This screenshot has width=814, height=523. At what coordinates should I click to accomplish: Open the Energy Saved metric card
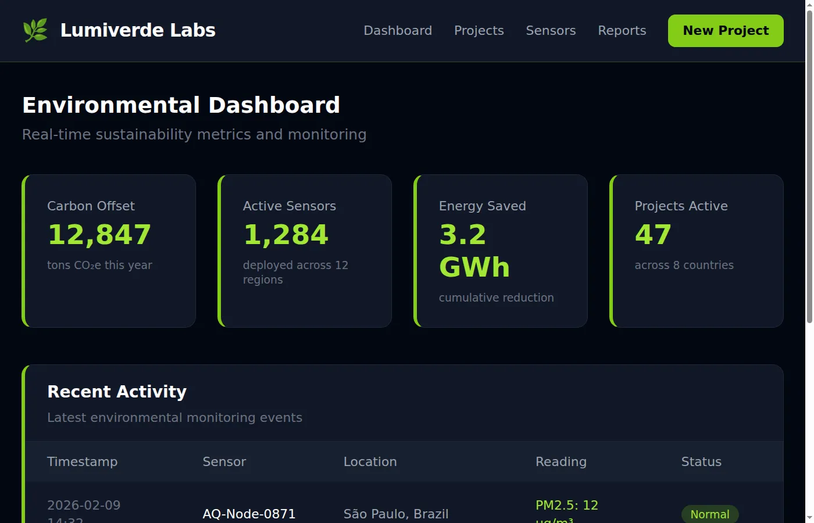click(500, 250)
